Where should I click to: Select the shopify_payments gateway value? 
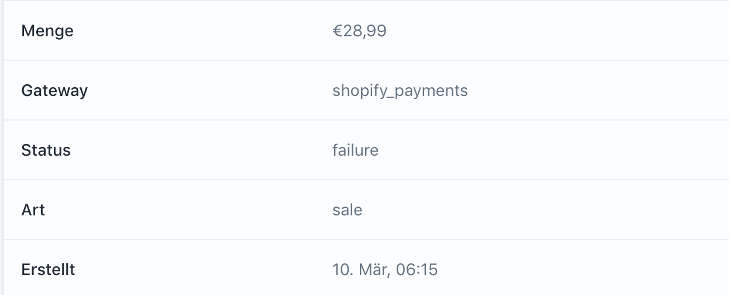point(400,90)
